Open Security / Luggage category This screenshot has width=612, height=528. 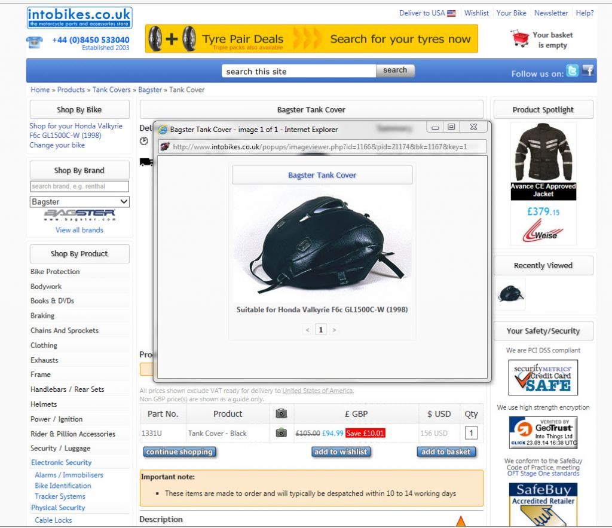pyautogui.click(x=60, y=448)
